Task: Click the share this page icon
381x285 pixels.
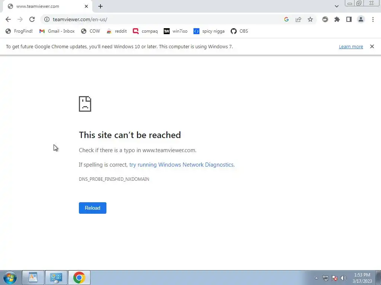Action: (x=298, y=19)
